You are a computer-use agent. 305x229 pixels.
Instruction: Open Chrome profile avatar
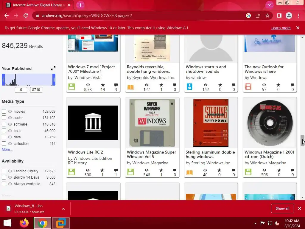pos(289,16)
